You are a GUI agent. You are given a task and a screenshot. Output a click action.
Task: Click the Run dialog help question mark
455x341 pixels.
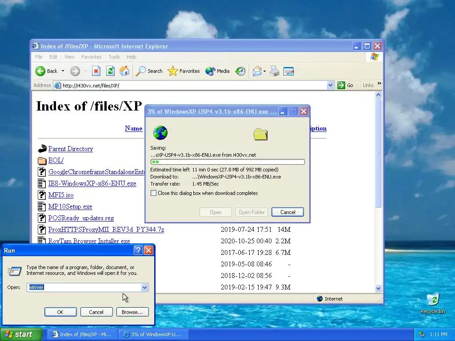[138, 250]
